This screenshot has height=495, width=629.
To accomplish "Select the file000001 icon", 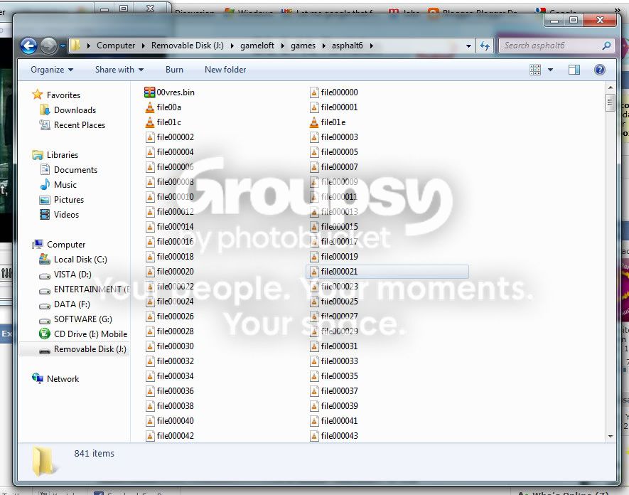I will (x=314, y=107).
